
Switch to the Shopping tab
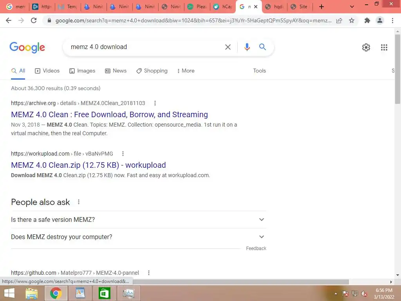click(152, 71)
